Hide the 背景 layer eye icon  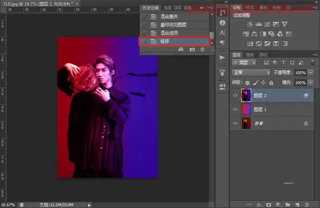click(235, 123)
